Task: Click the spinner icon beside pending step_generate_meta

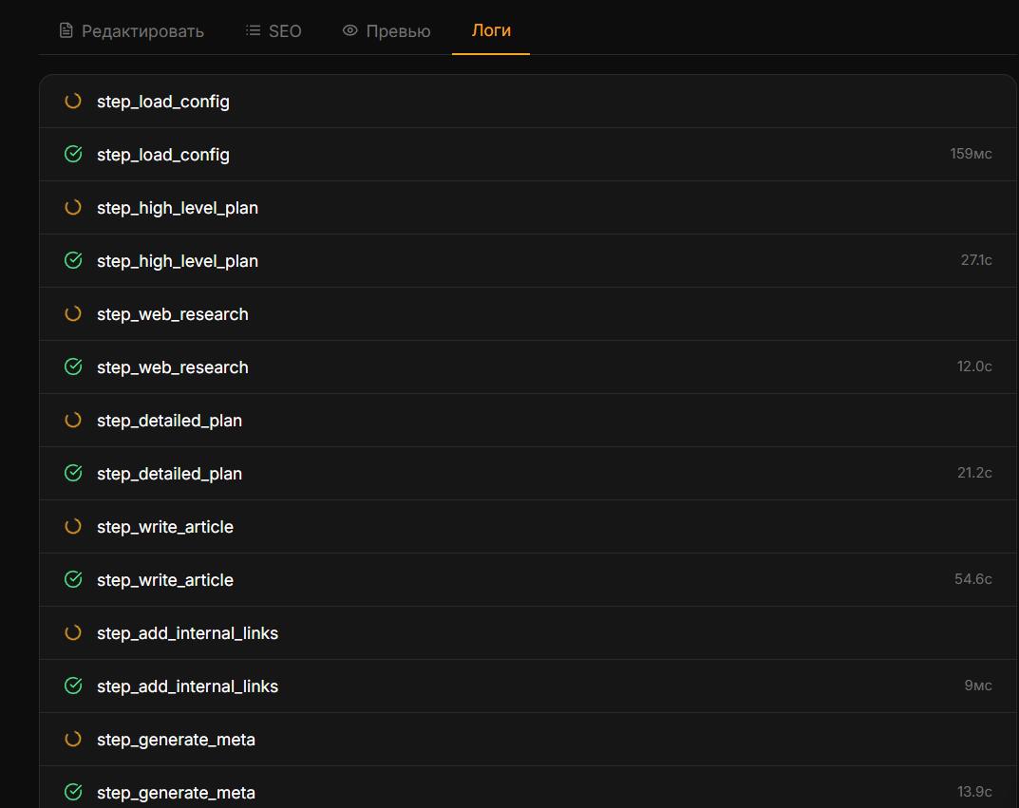Action: (x=73, y=740)
